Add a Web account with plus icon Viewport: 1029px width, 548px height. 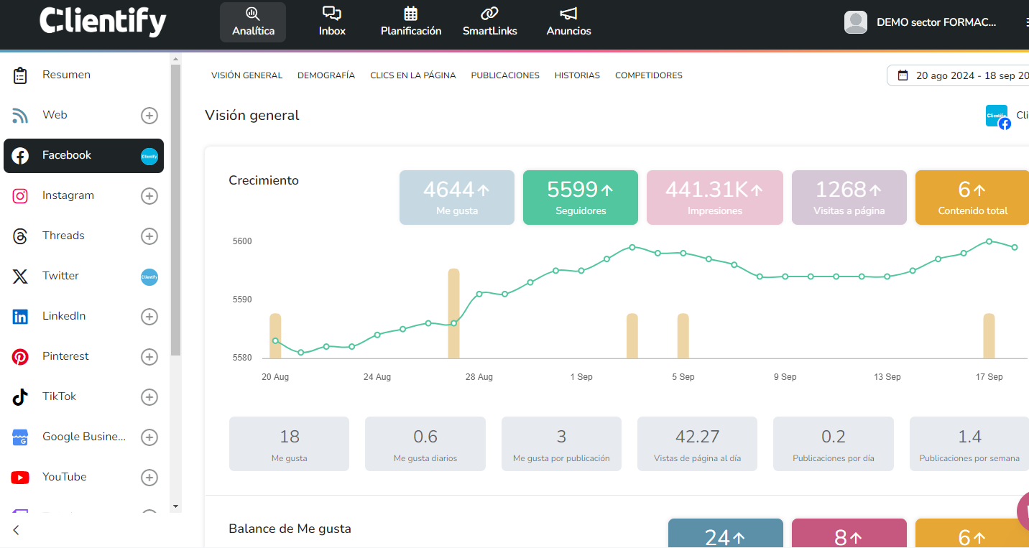tap(149, 115)
